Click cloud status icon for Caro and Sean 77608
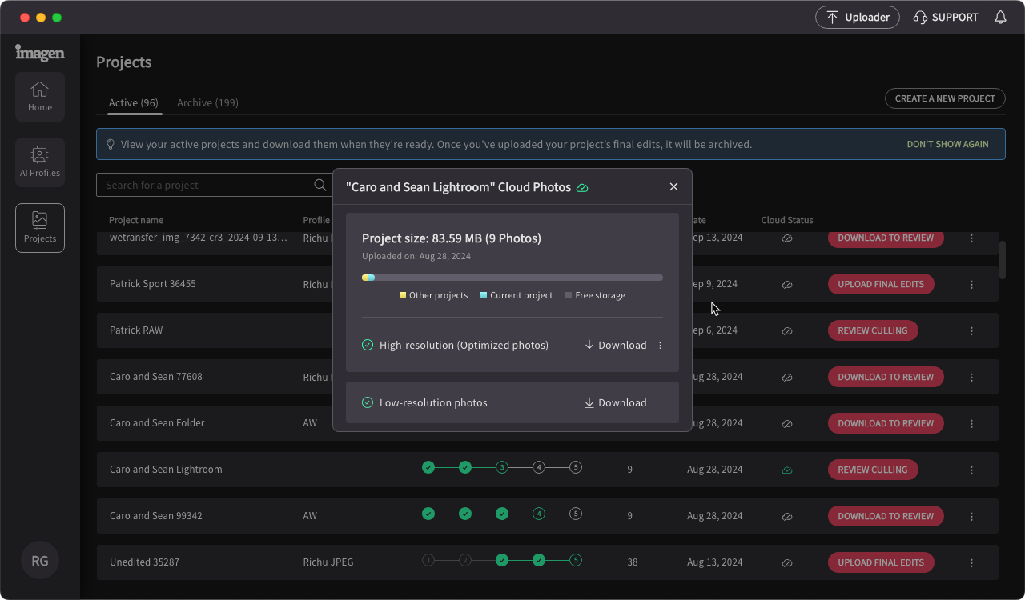Image resolution: width=1025 pixels, height=600 pixels. 787,377
